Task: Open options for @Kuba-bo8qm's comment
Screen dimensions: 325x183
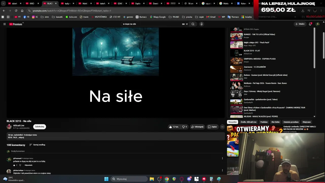Action: click(x=222, y=170)
